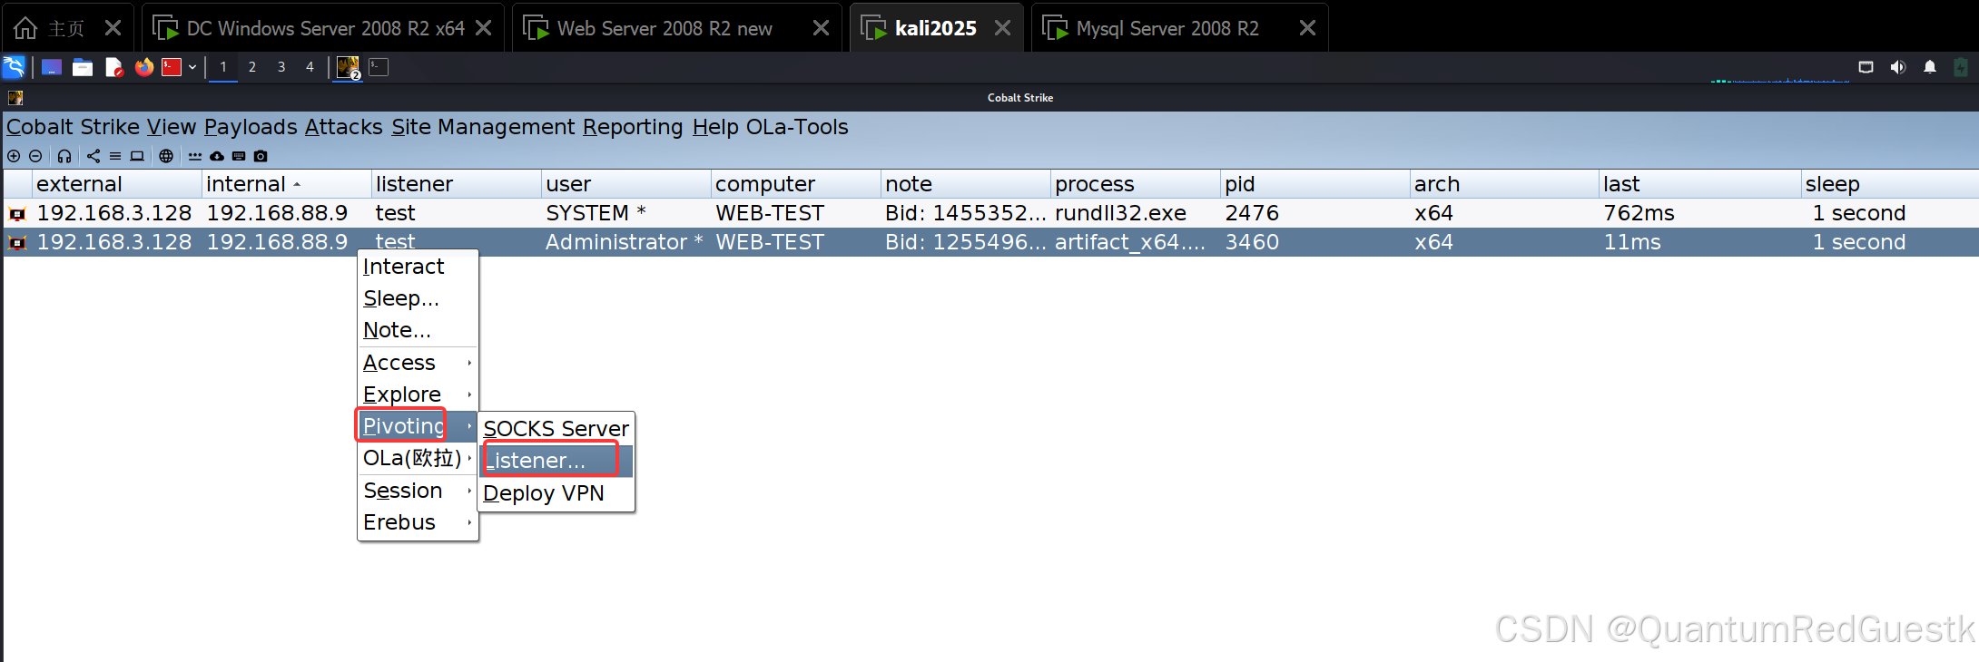
Task: Open downloaded files cloud icon
Action: (217, 156)
